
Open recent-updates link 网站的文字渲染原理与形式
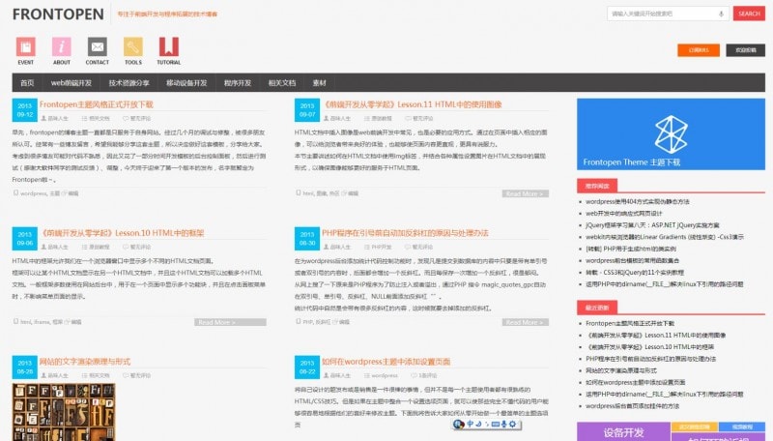pyautogui.click(x=621, y=370)
